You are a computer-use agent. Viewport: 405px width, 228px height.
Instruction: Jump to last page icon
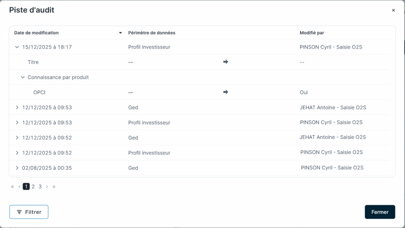(54, 187)
